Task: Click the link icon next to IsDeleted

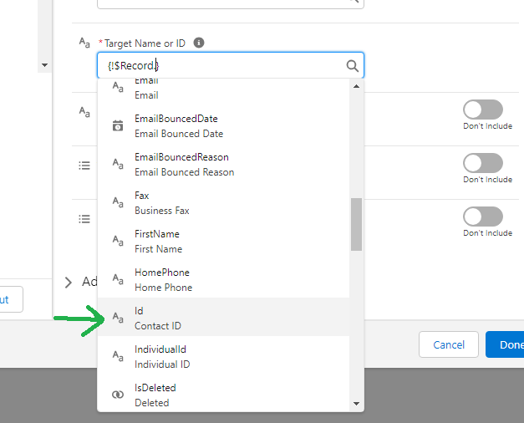Action: coord(118,395)
